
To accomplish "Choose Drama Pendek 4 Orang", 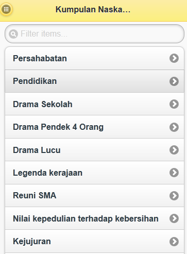I will point(94,127).
